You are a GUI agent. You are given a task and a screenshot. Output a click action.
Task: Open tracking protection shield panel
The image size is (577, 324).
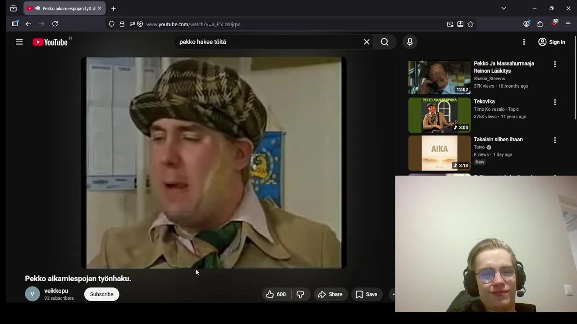point(112,24)
